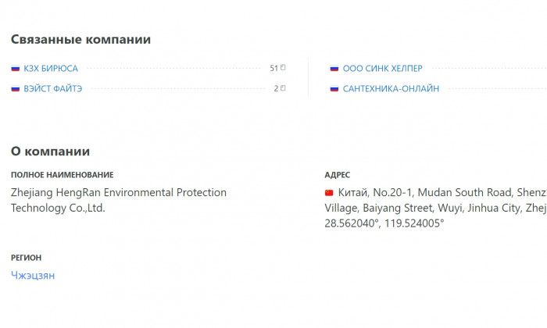The image size is (547, 328).
Task: Open the КЗХ БИРЮСА company link
Action: [51, 68]
